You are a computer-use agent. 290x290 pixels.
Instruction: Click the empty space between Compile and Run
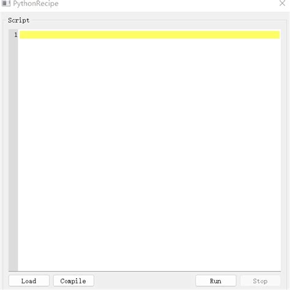tap(144, 281)
